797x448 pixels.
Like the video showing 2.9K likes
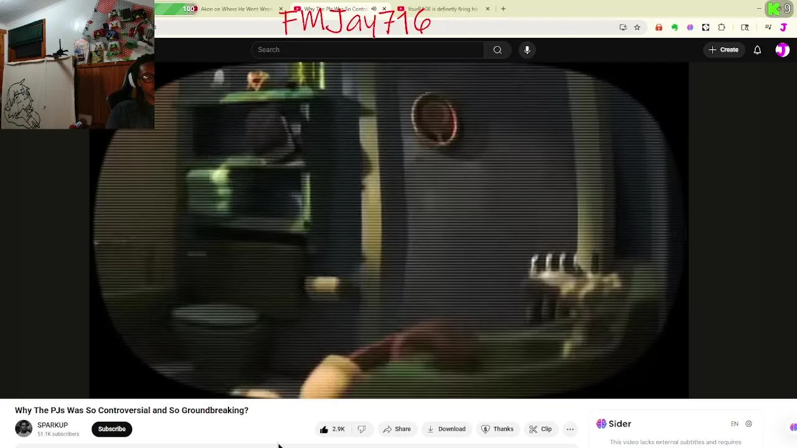pyautogui.click(x=332, y=429)
